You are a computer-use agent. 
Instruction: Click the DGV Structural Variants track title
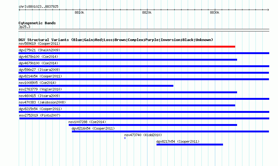(116, 40)
